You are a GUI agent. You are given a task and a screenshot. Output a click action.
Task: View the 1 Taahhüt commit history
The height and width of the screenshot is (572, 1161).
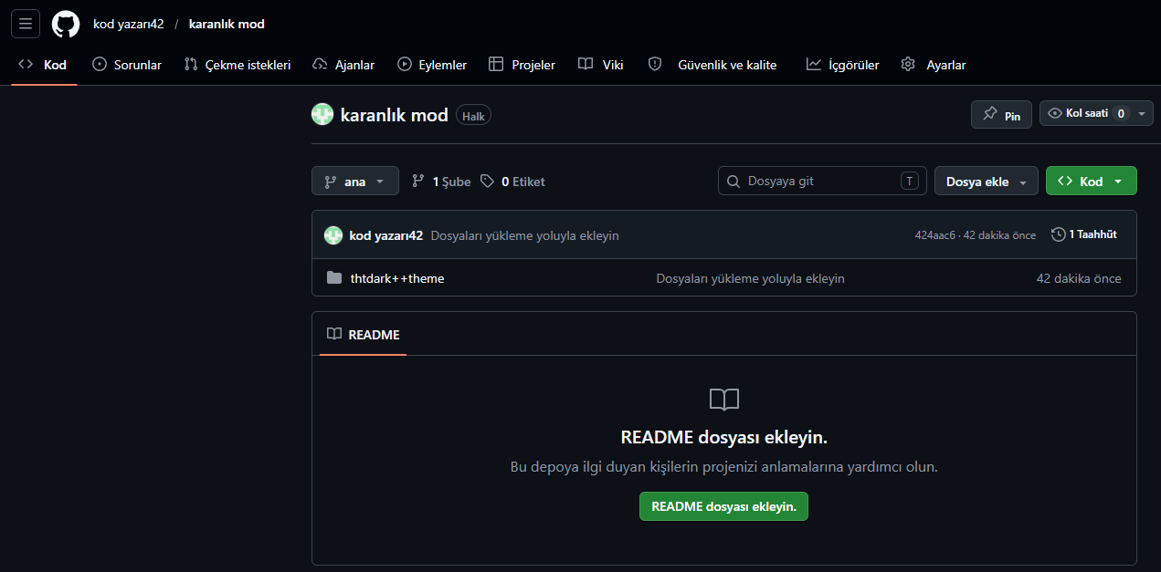point(1084,234)
